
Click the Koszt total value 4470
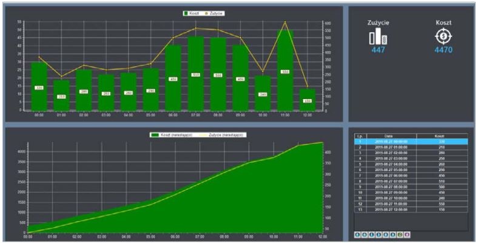click(x=443, y=50)
